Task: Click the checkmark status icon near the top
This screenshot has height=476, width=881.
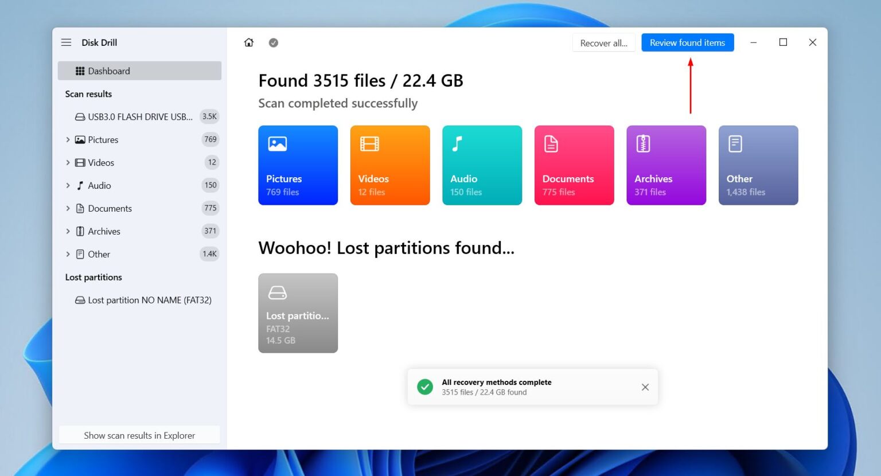Action: 274,42
